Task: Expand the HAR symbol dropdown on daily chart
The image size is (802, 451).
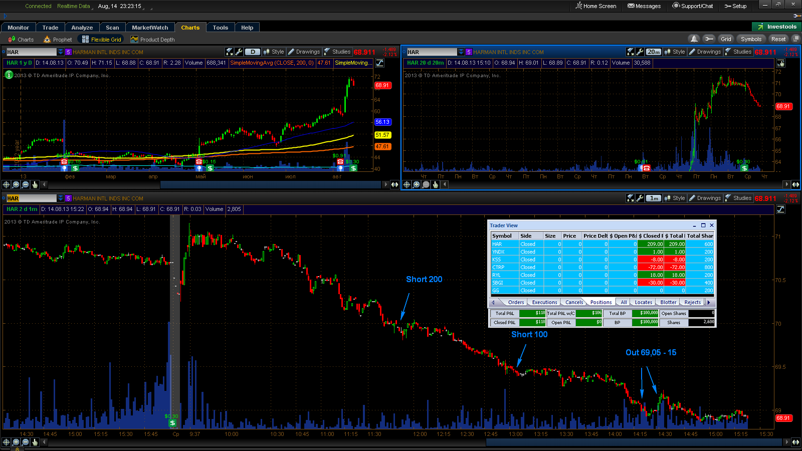Action: pos(61,52)
